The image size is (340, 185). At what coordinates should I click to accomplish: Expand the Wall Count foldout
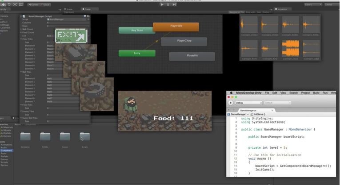21,29
